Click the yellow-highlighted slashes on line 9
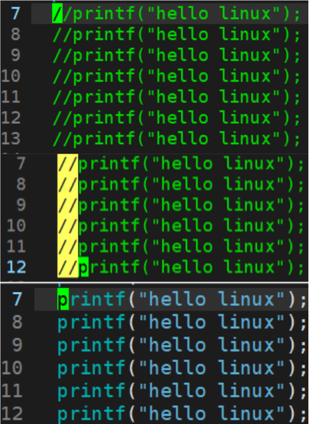 click(x=68, y=205)
